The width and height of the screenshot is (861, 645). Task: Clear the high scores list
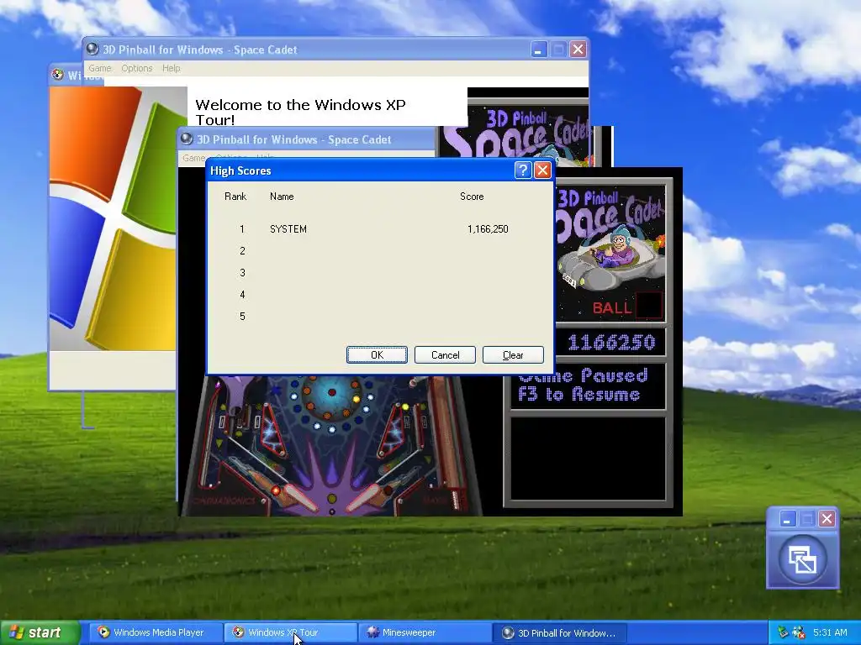coord(513,355)
